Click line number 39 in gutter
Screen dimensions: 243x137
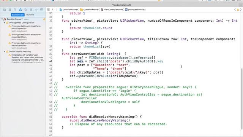coord(50,54)
